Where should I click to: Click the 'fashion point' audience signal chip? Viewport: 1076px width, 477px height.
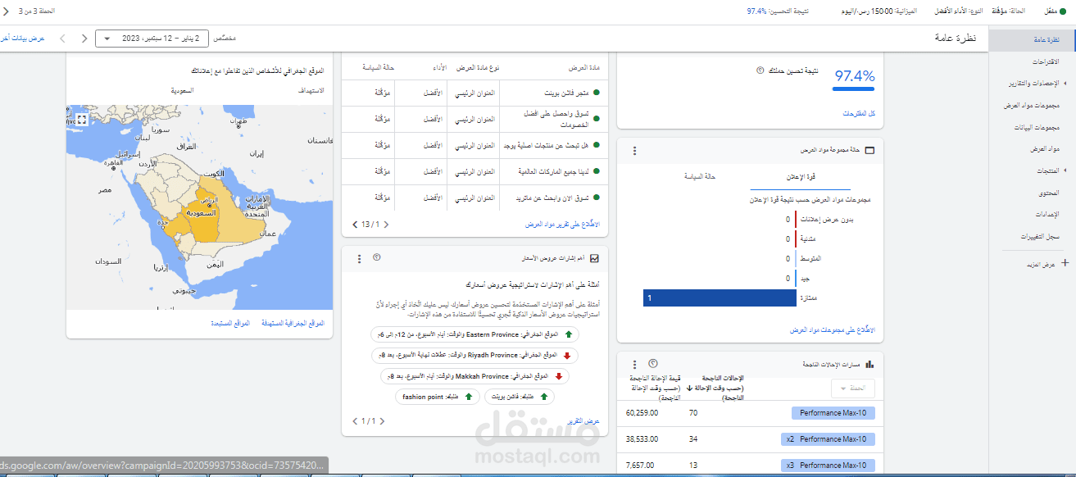coord(437,397)
